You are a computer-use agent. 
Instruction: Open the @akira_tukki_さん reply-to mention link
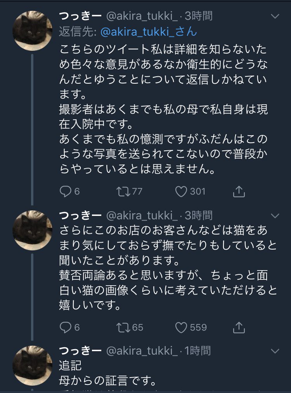coord(149,32)
